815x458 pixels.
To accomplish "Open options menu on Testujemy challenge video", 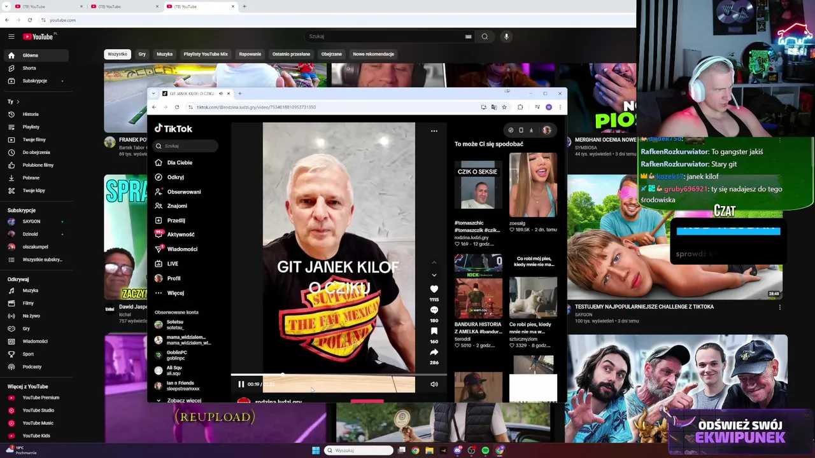I will pyautogui.click(x=780, y=307).
